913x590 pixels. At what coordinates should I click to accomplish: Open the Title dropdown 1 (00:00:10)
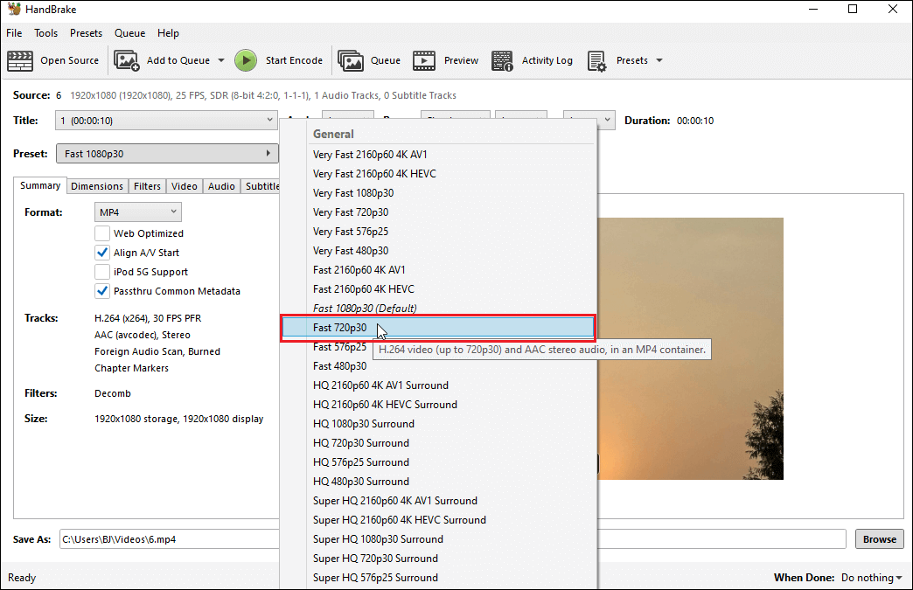tap(166, 121)
